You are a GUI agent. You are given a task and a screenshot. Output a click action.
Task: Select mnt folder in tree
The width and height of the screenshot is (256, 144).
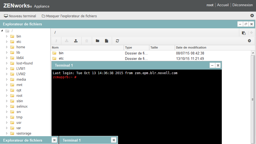click(19, 85)
